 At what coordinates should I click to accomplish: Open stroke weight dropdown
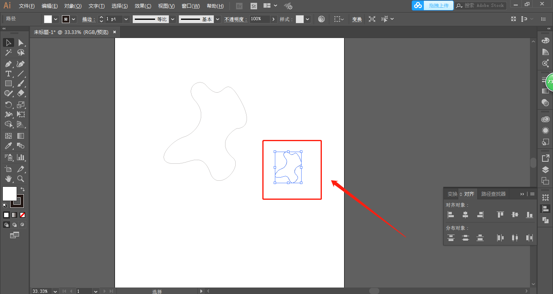click(126, 19)
